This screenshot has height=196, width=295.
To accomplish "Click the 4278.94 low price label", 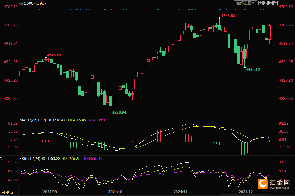I will (x=119, y=112).
